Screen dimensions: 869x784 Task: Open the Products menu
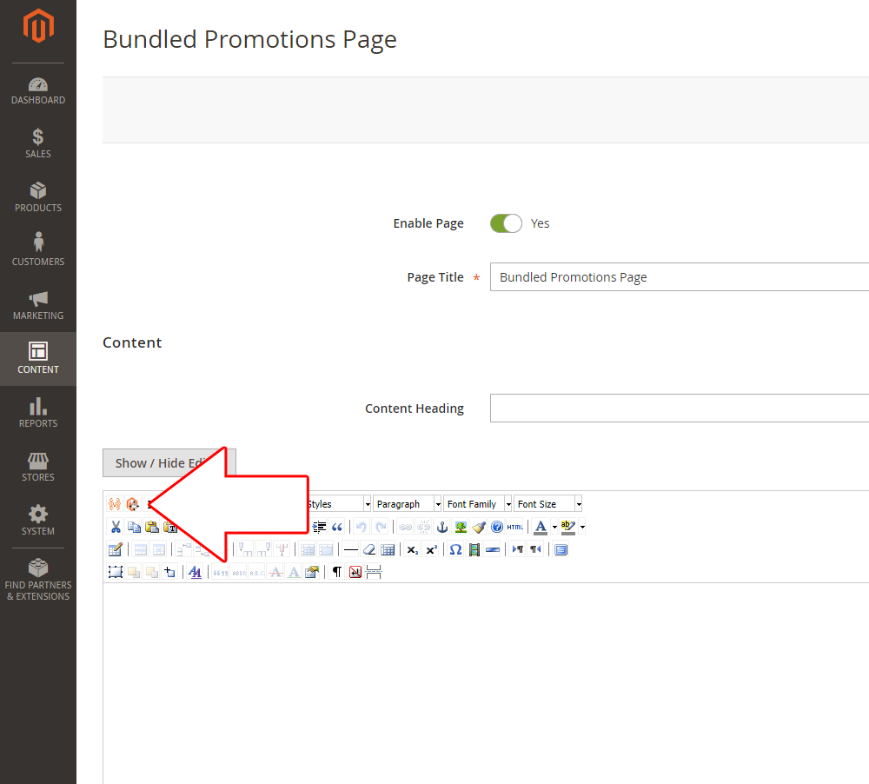point(38,197)
